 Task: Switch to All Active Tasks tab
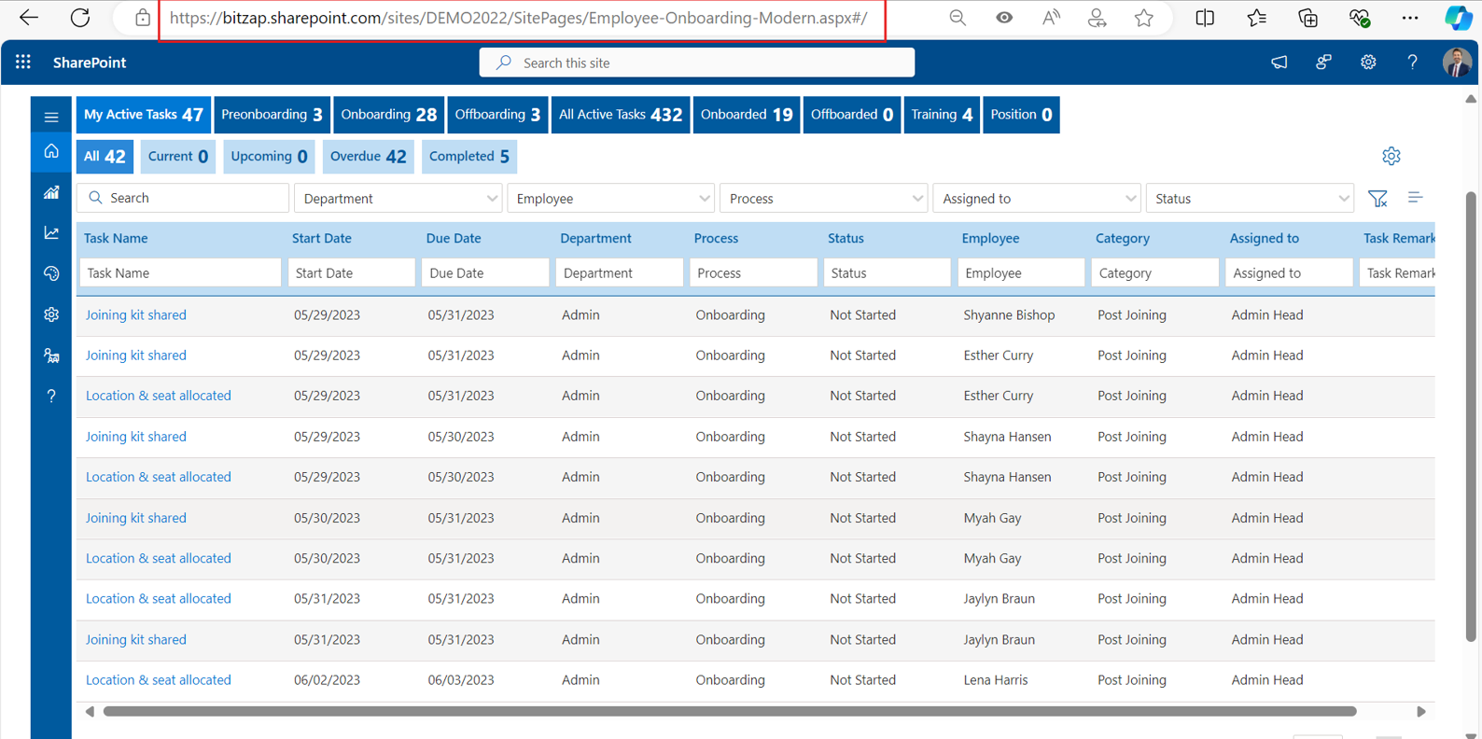[x=621, y=115]
